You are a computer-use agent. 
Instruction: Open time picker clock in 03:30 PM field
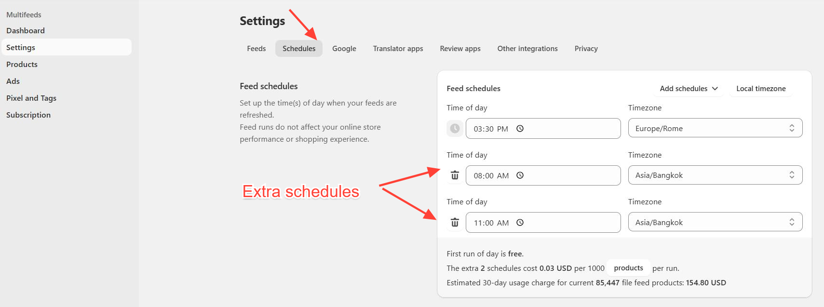click(x=520, y=129)
